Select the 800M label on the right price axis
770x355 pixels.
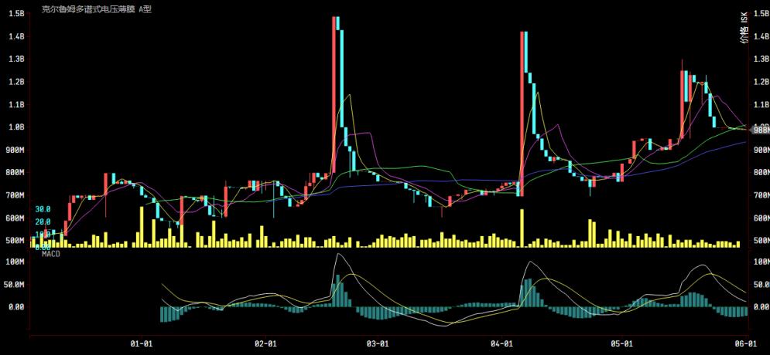point(761,172)
